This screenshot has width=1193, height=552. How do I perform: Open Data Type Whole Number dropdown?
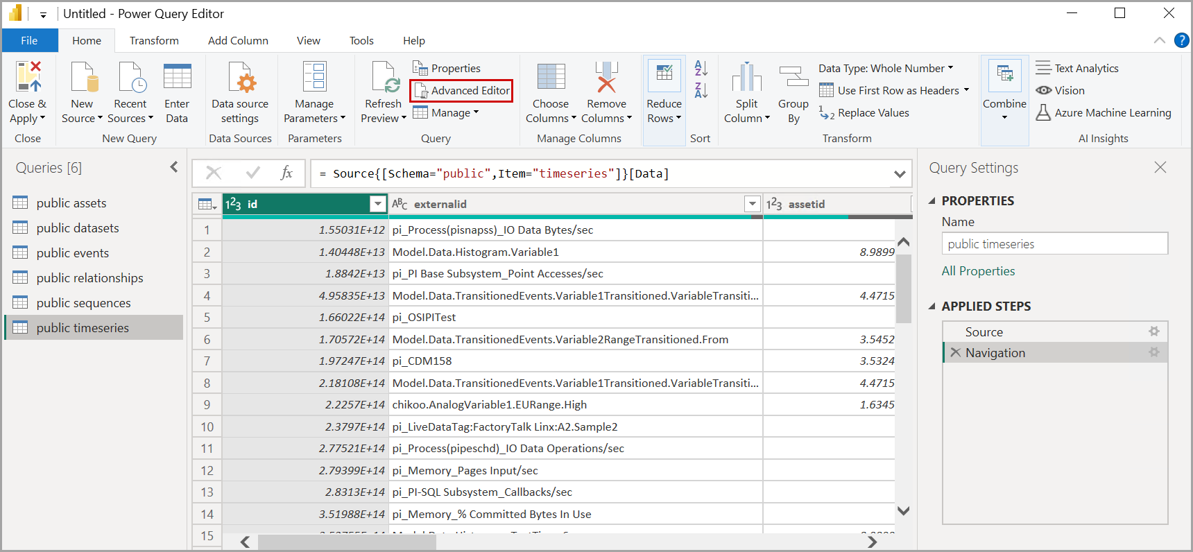(x=886, y=68)
